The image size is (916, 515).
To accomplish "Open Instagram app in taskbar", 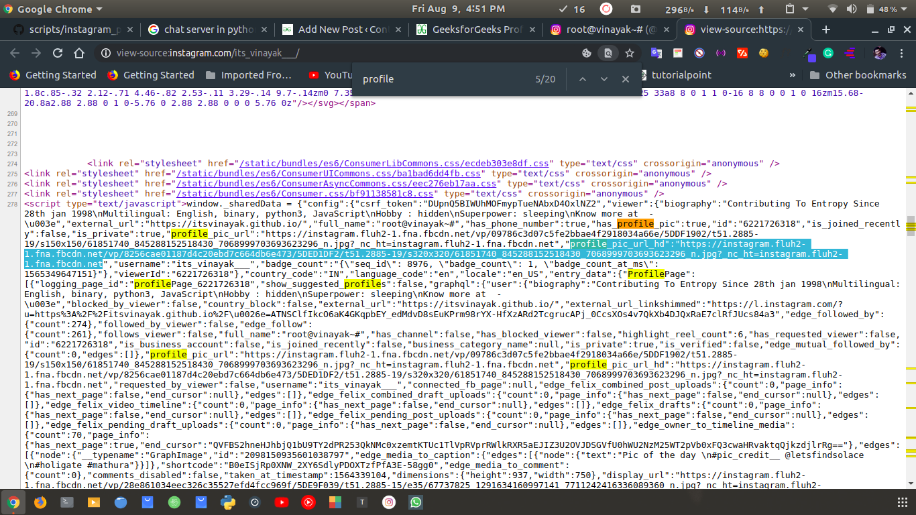I will (389, 502).
